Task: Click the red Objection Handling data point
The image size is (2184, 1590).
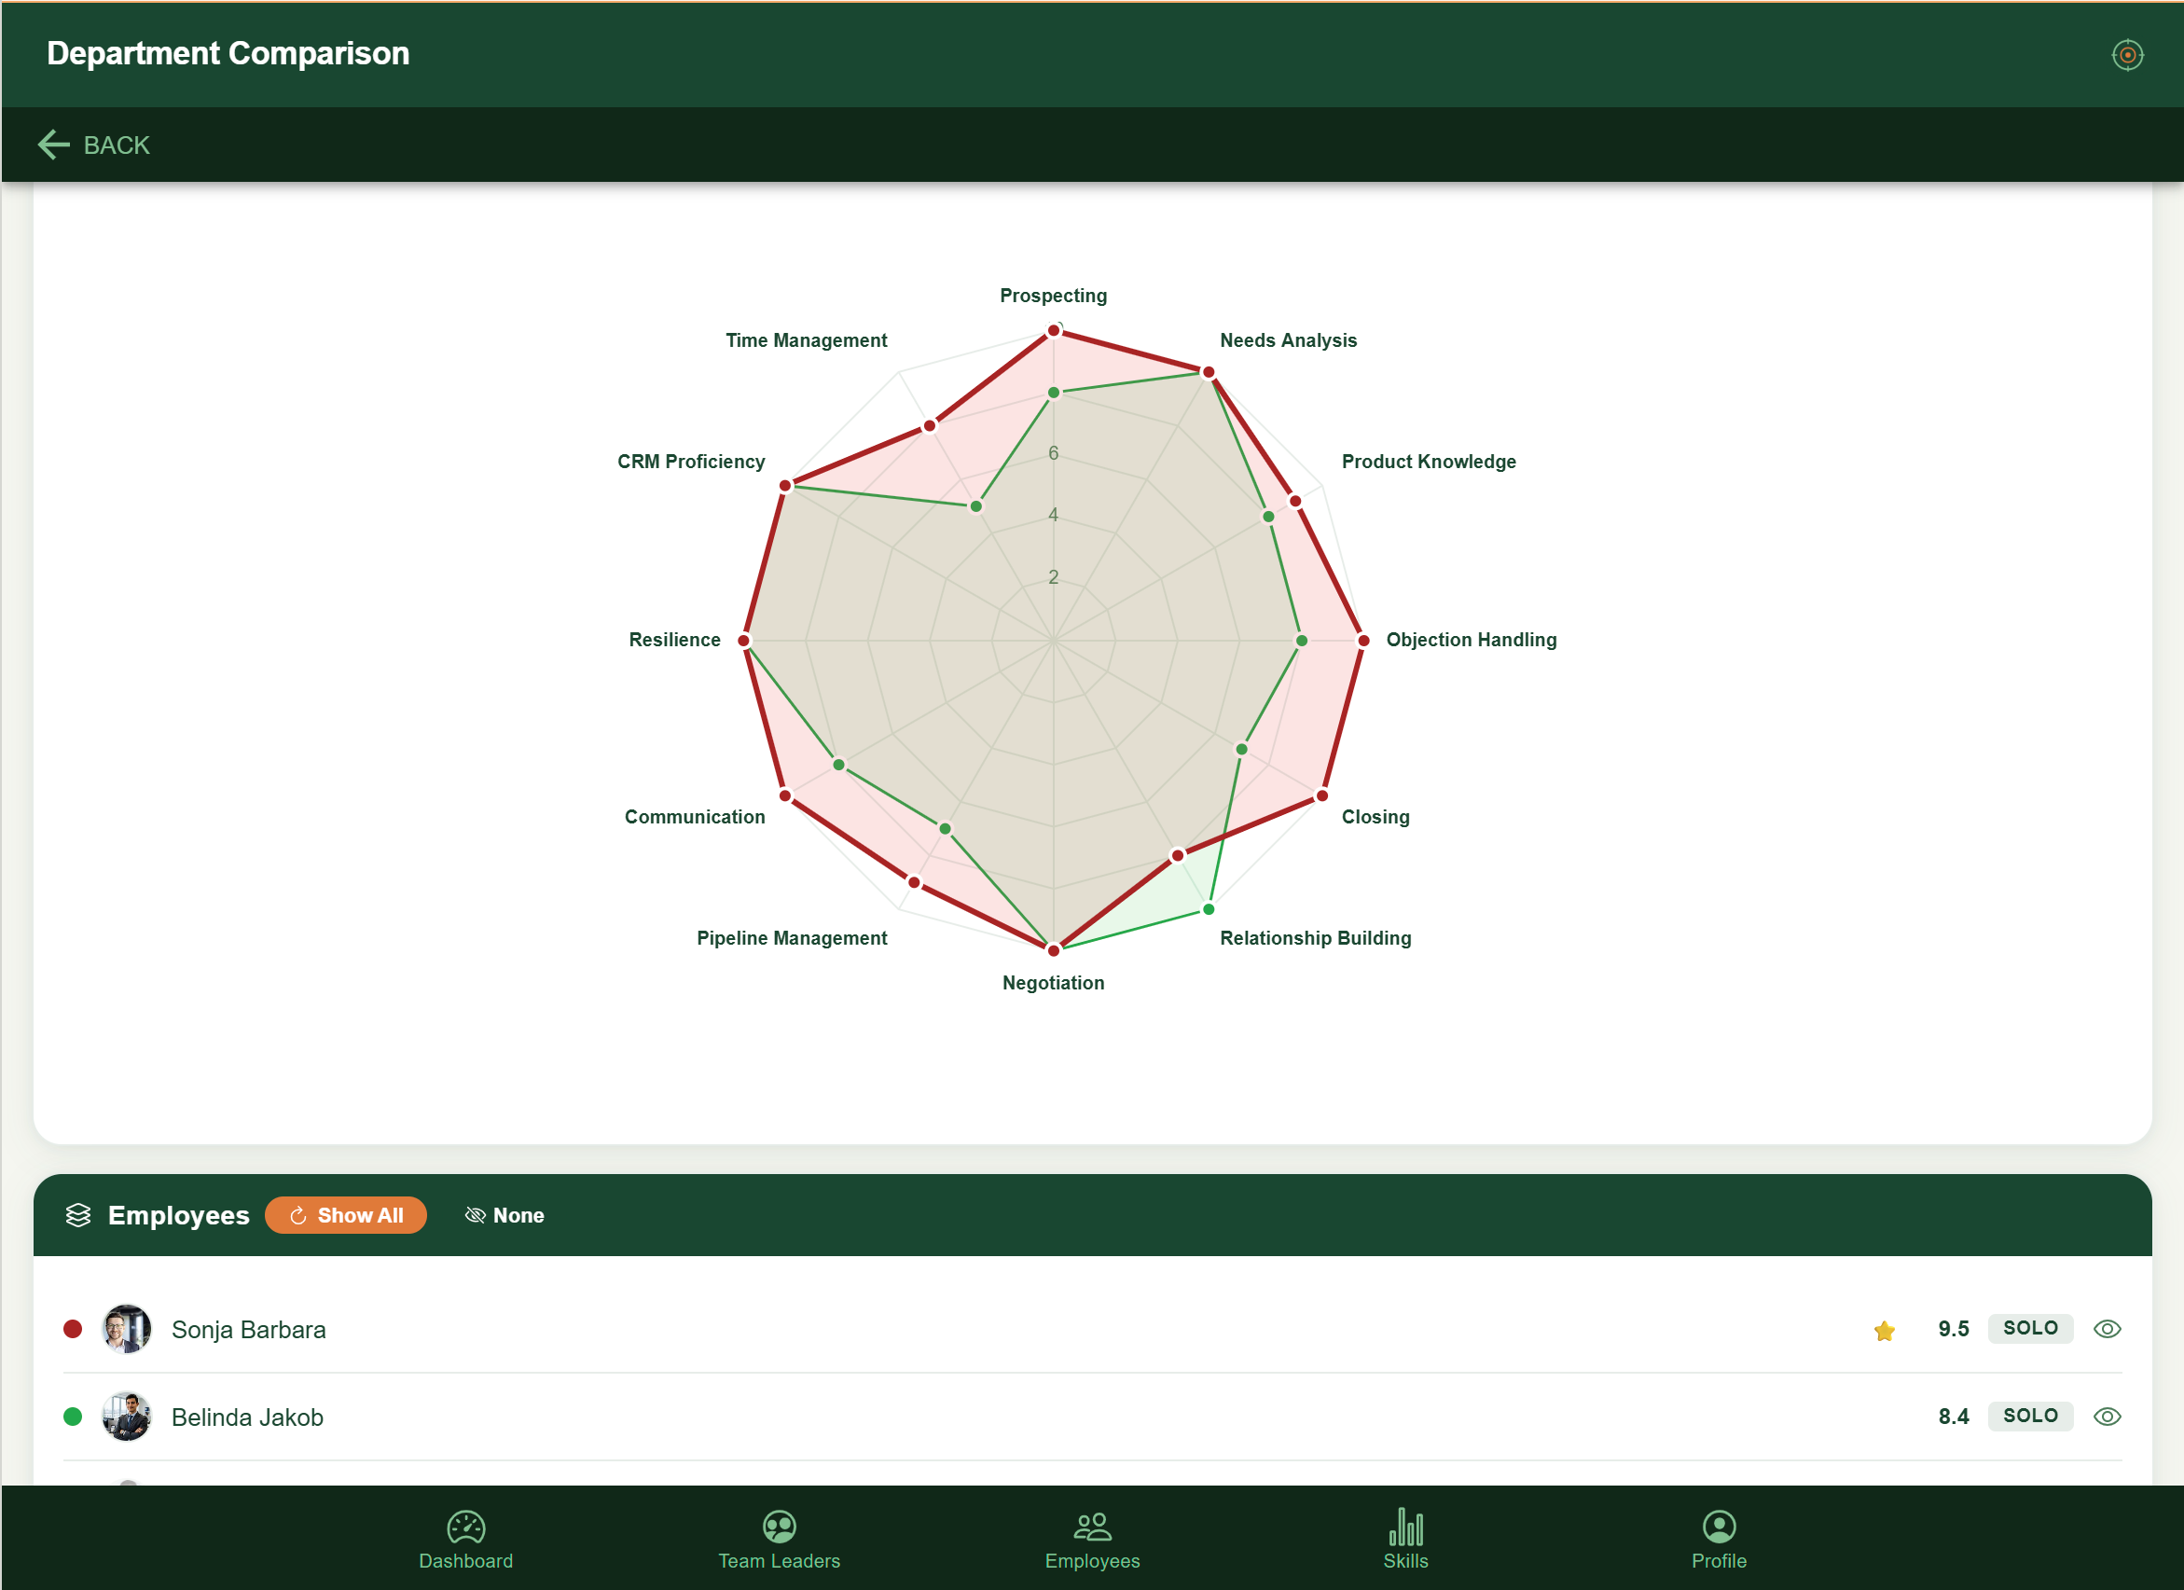Action: (x=1362, y=641)
